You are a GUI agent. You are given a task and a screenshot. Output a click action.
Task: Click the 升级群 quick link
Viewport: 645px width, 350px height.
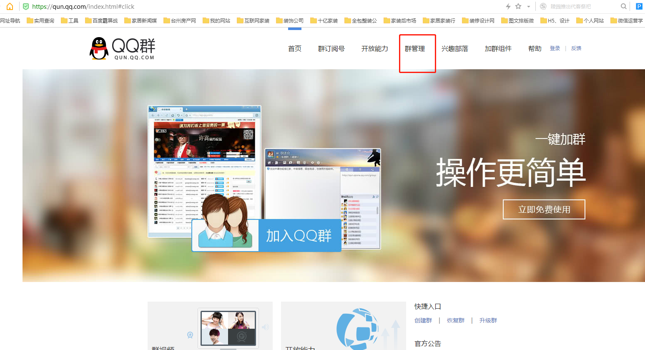(488, 320)
